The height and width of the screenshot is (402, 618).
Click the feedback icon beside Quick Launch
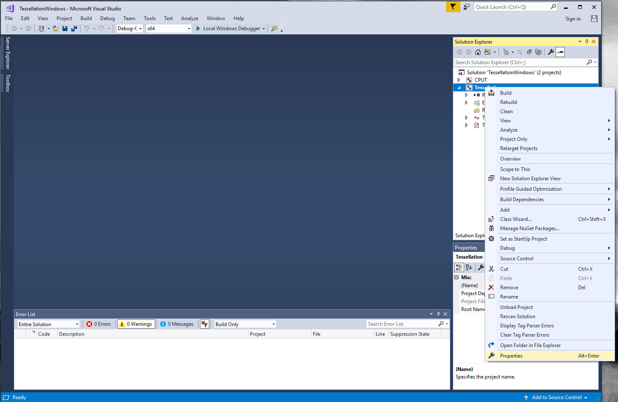(x=466, y=7)
